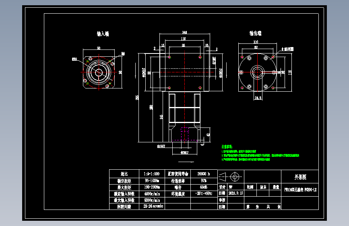Select the 20000 h lifetime value
349x226 pixels.
(203, 174)
